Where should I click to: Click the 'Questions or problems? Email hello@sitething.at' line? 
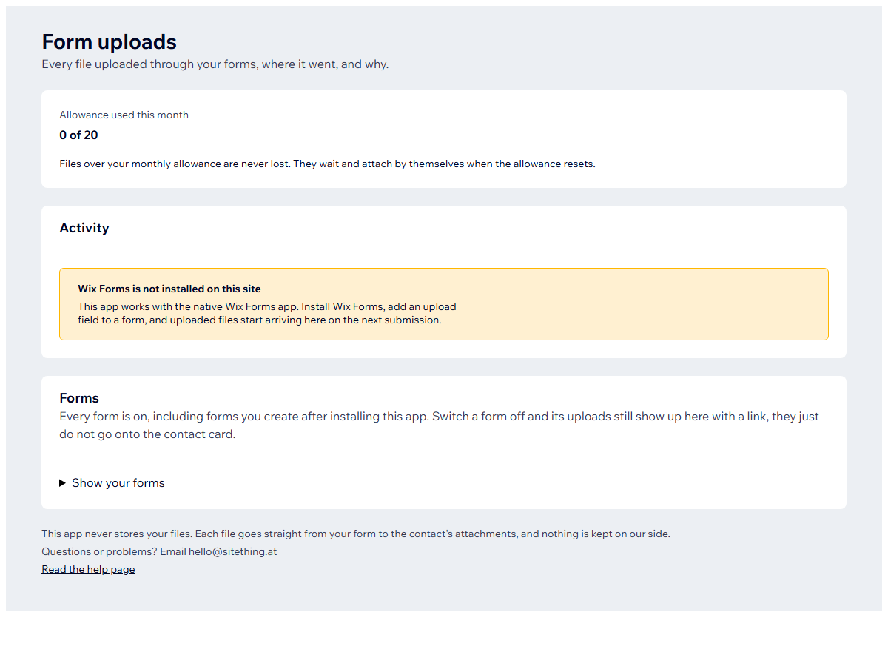point(159,552)
